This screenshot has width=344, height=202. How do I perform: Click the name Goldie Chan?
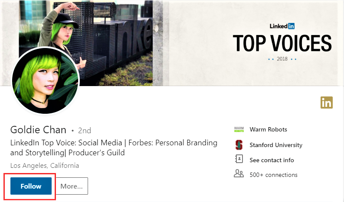[38, 130]
